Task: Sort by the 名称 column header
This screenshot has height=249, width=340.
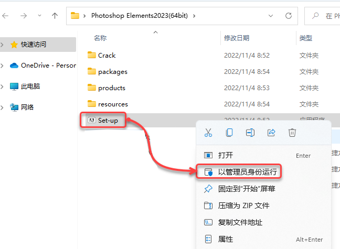Action: (100, 38)
